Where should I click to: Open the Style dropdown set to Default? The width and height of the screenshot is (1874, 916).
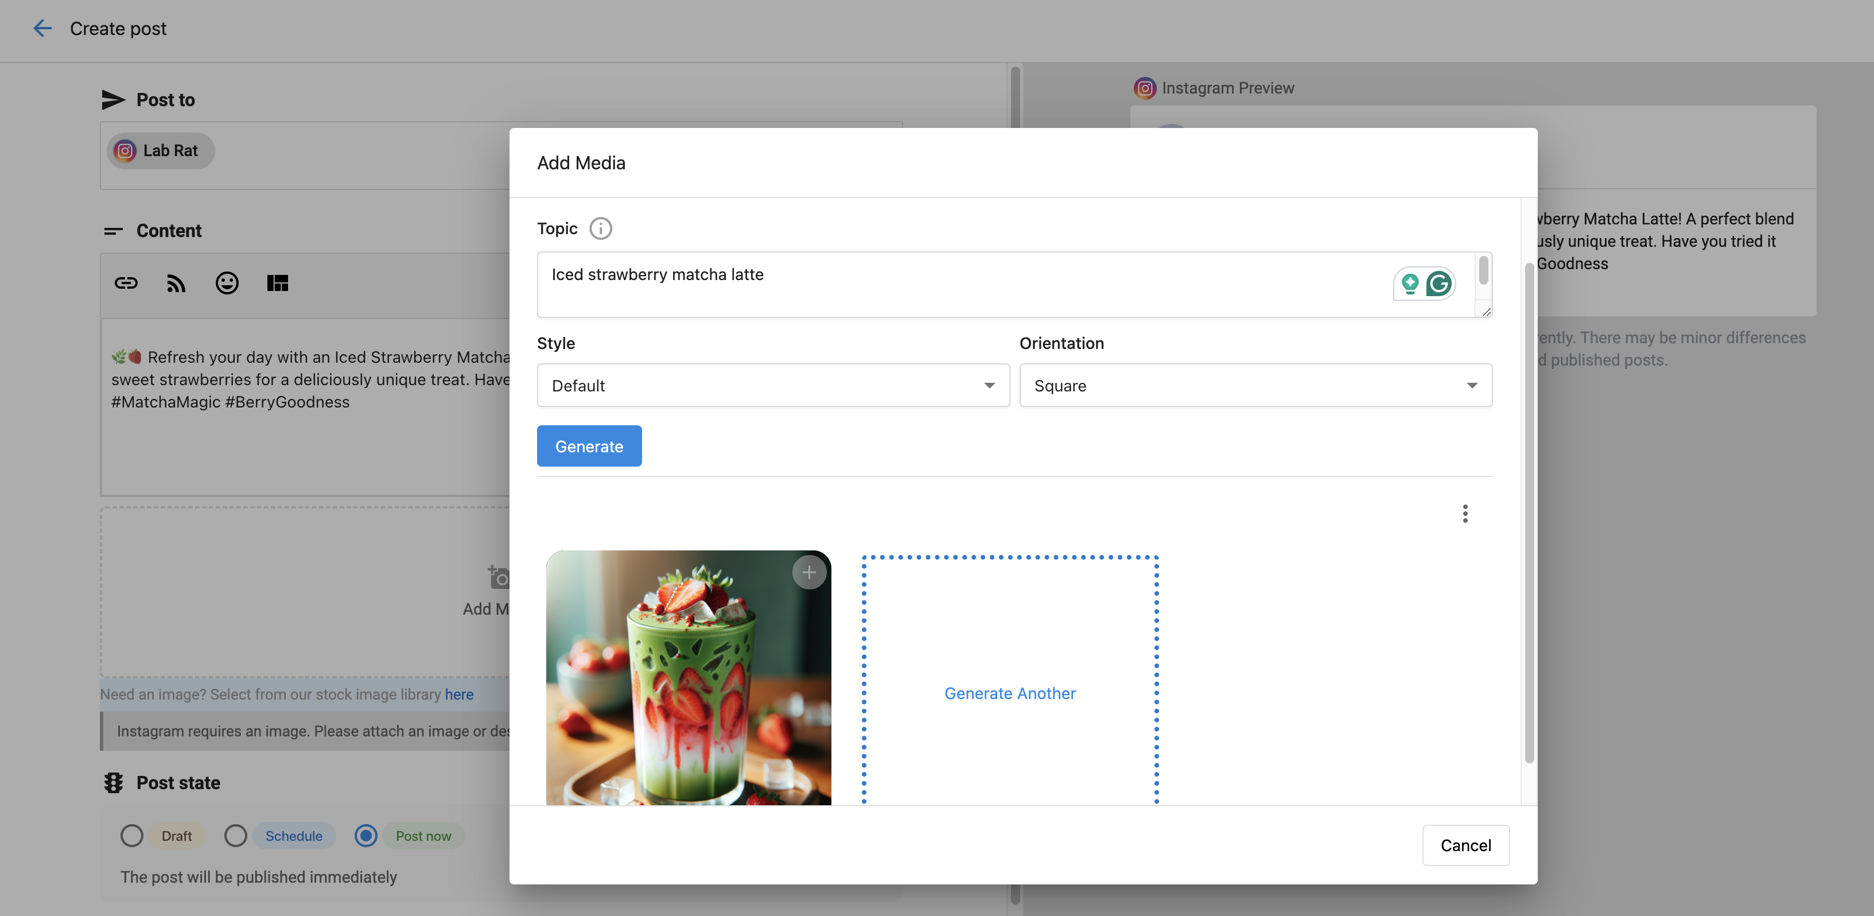click(772, 386)
